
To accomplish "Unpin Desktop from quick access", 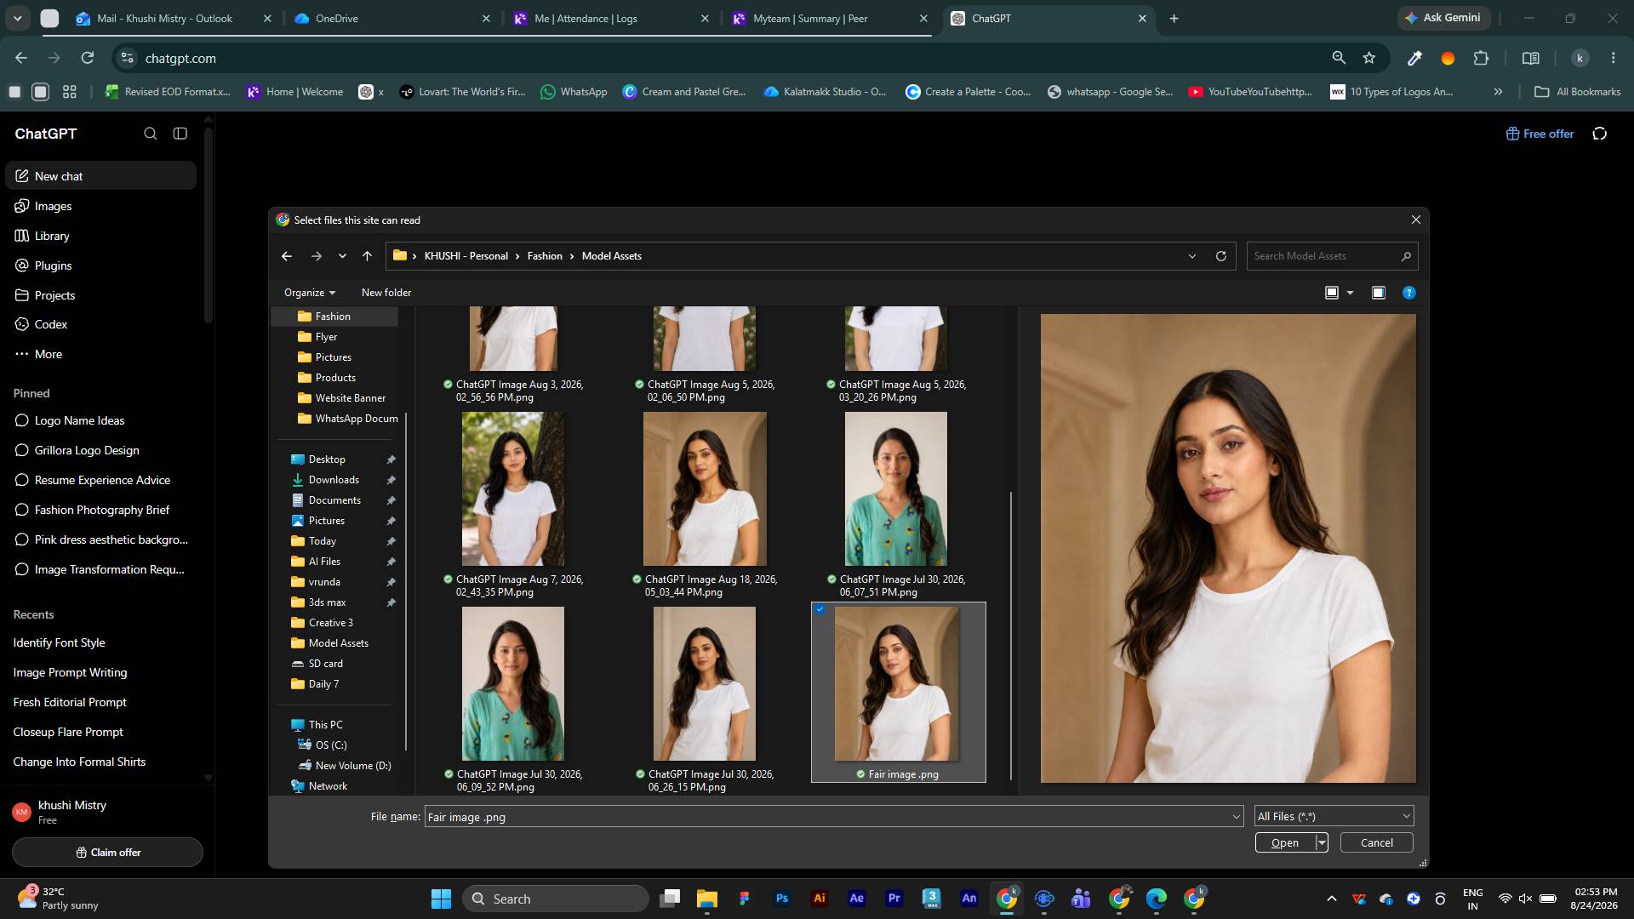I will pyautogui.click(x=391, y=459).
